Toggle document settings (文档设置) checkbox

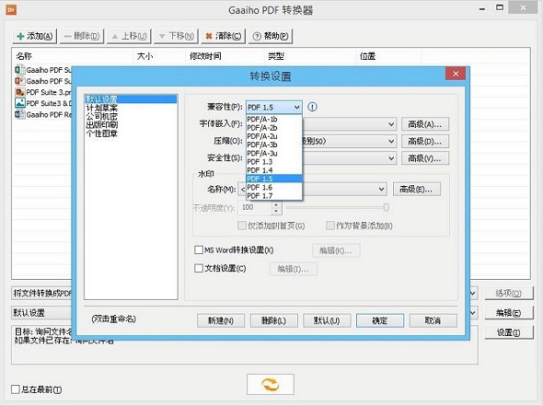[x=199, y=268]
